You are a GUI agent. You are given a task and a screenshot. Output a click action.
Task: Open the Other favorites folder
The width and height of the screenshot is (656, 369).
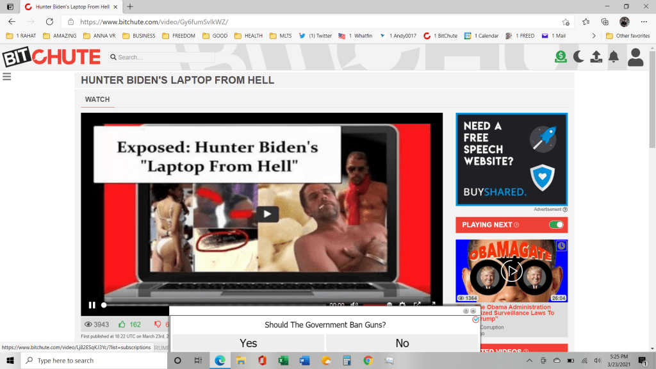628,36
